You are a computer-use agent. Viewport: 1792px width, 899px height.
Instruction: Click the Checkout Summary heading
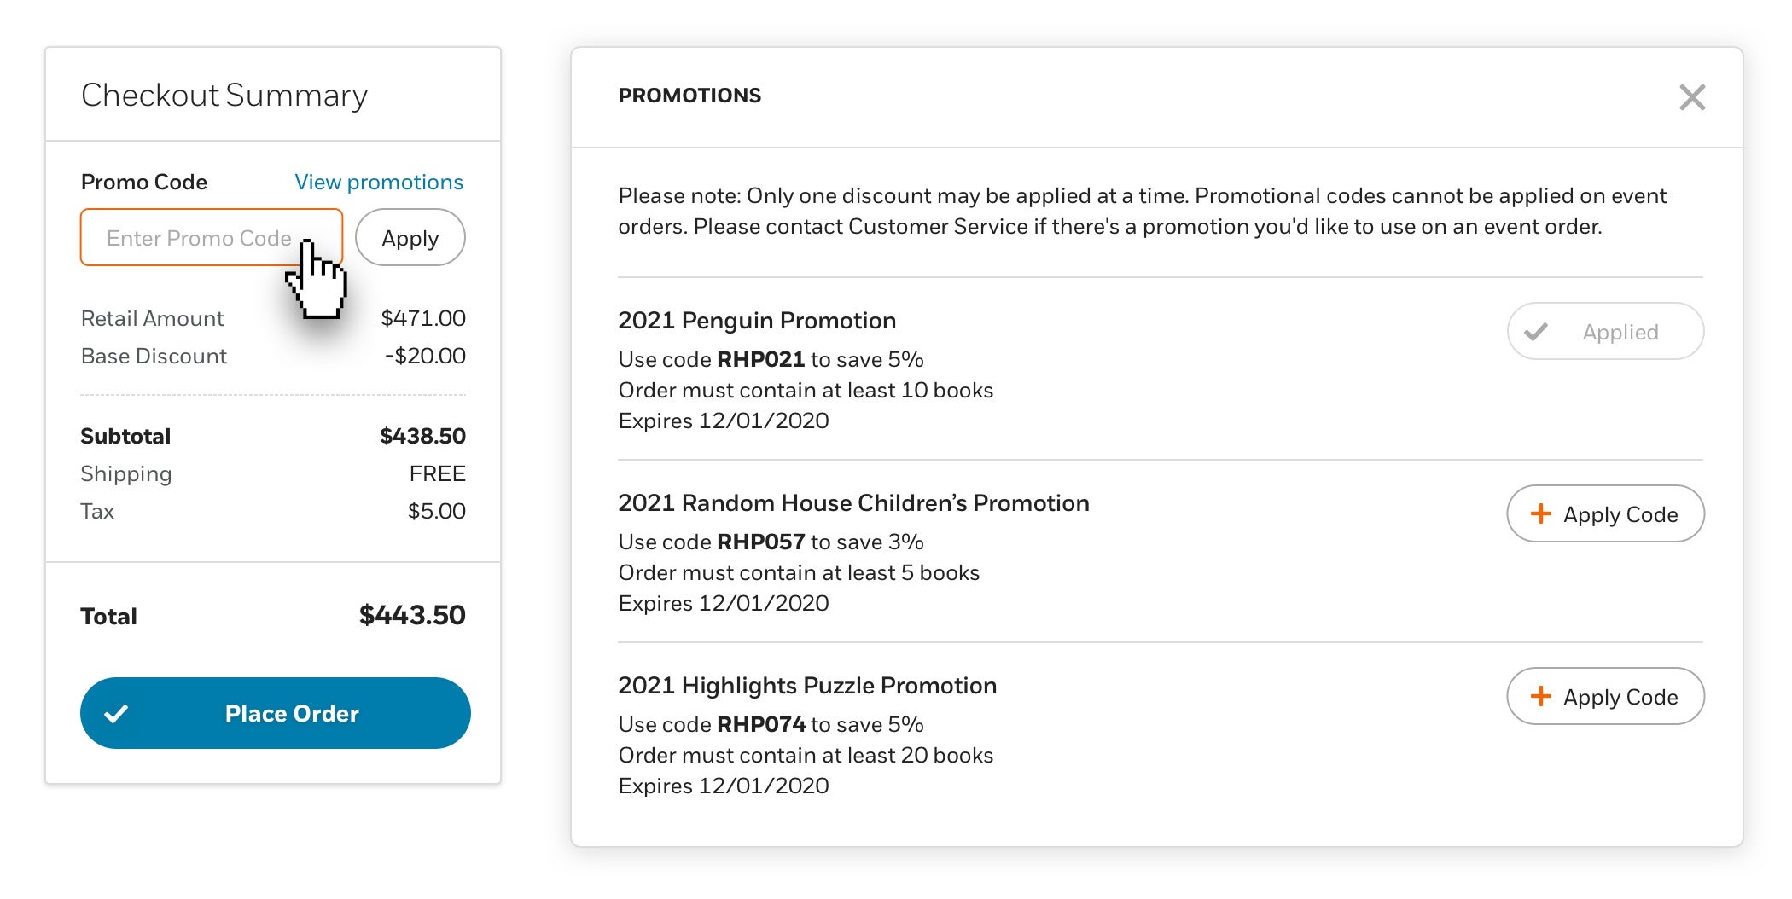pyautogui.click(x=224, y=96)
